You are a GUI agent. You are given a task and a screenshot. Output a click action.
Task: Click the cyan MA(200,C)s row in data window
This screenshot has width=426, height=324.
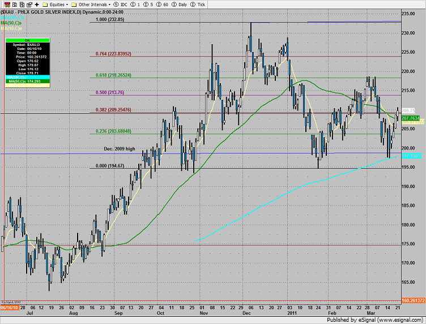click(x=27, y=78)
